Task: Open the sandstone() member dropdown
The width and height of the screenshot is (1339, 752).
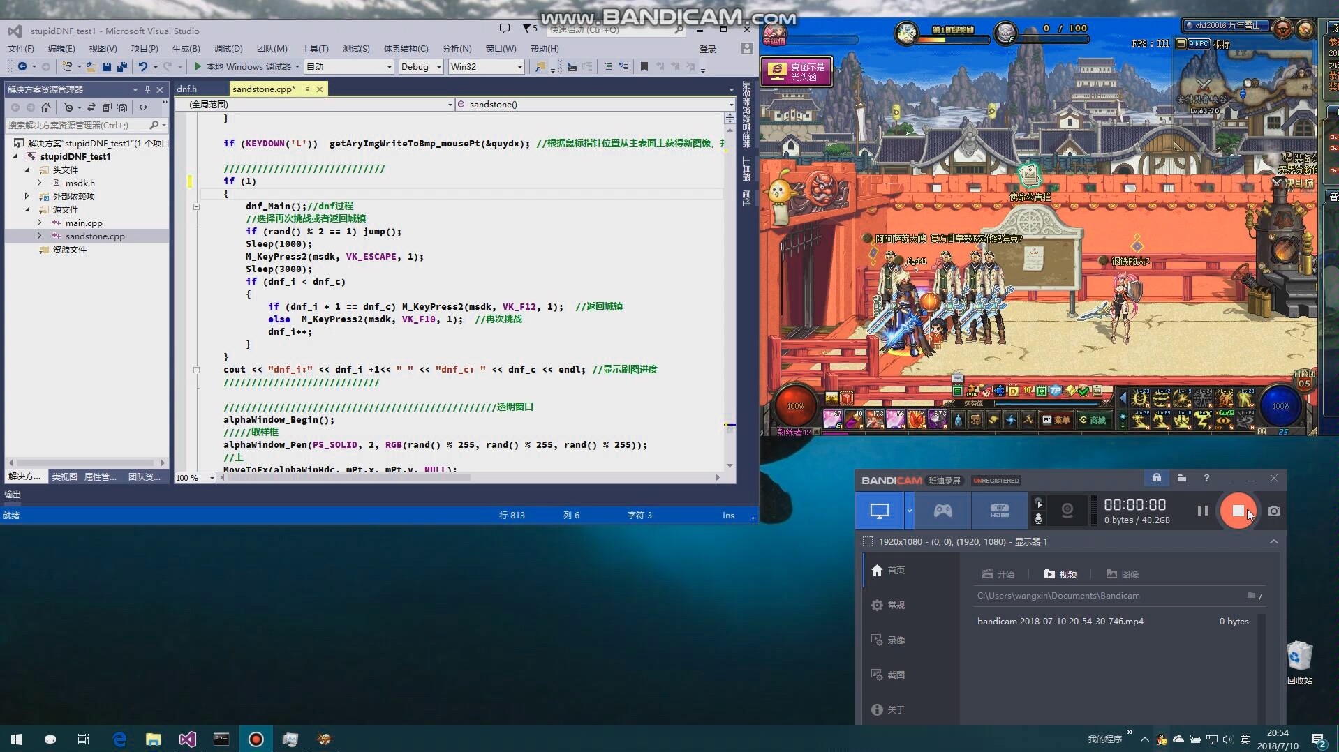Action: [595, 104]
